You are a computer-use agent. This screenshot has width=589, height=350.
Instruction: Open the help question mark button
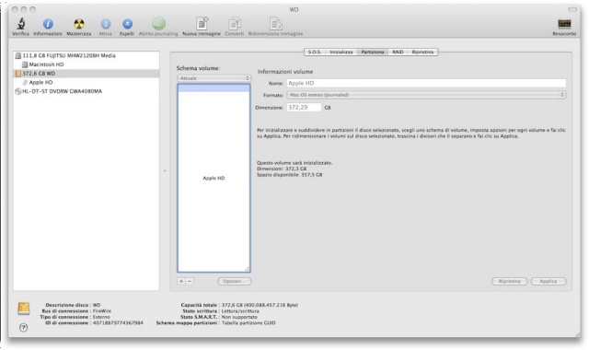click(x=23, y=328)
